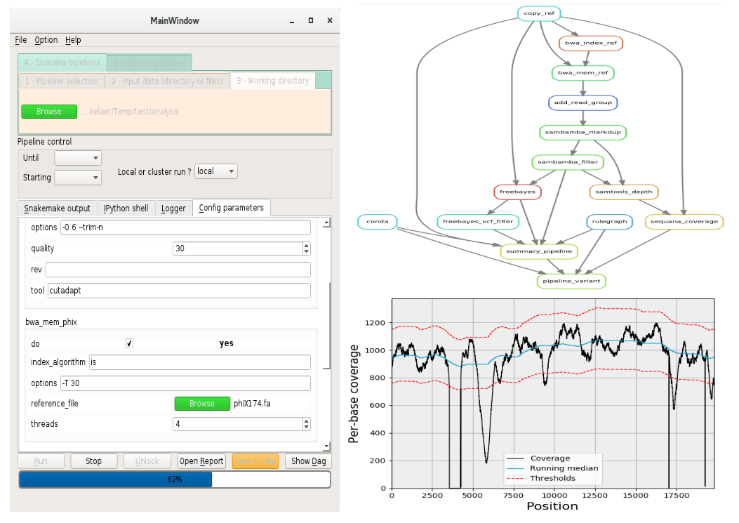Increase the quality spinbox value
Image resolution: width=739 pixels, height=523 pixels.
tap(307, 245)
